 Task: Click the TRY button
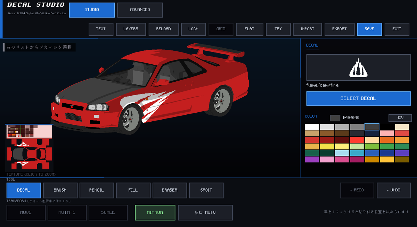(278, 29)
